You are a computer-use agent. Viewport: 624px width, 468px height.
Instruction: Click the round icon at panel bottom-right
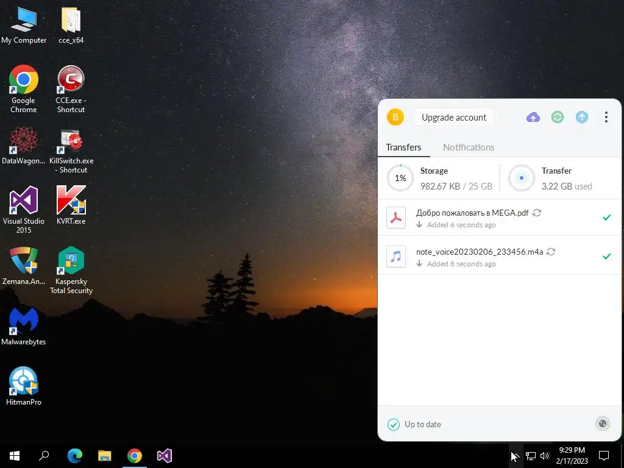[602, 424]
